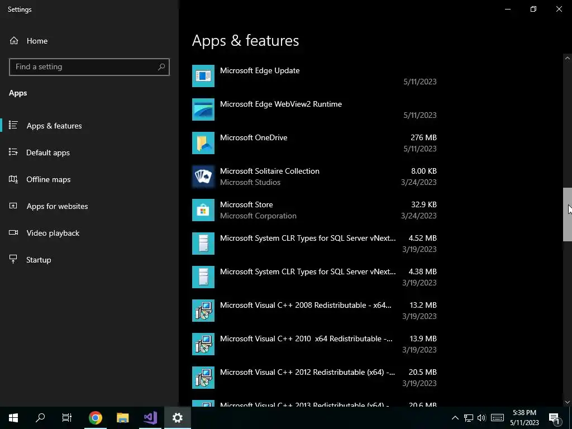Click the Solitaire Collection cards icon
Viewport: 572px width, 429px height.
pyautogui.click(x=203, y=177)
